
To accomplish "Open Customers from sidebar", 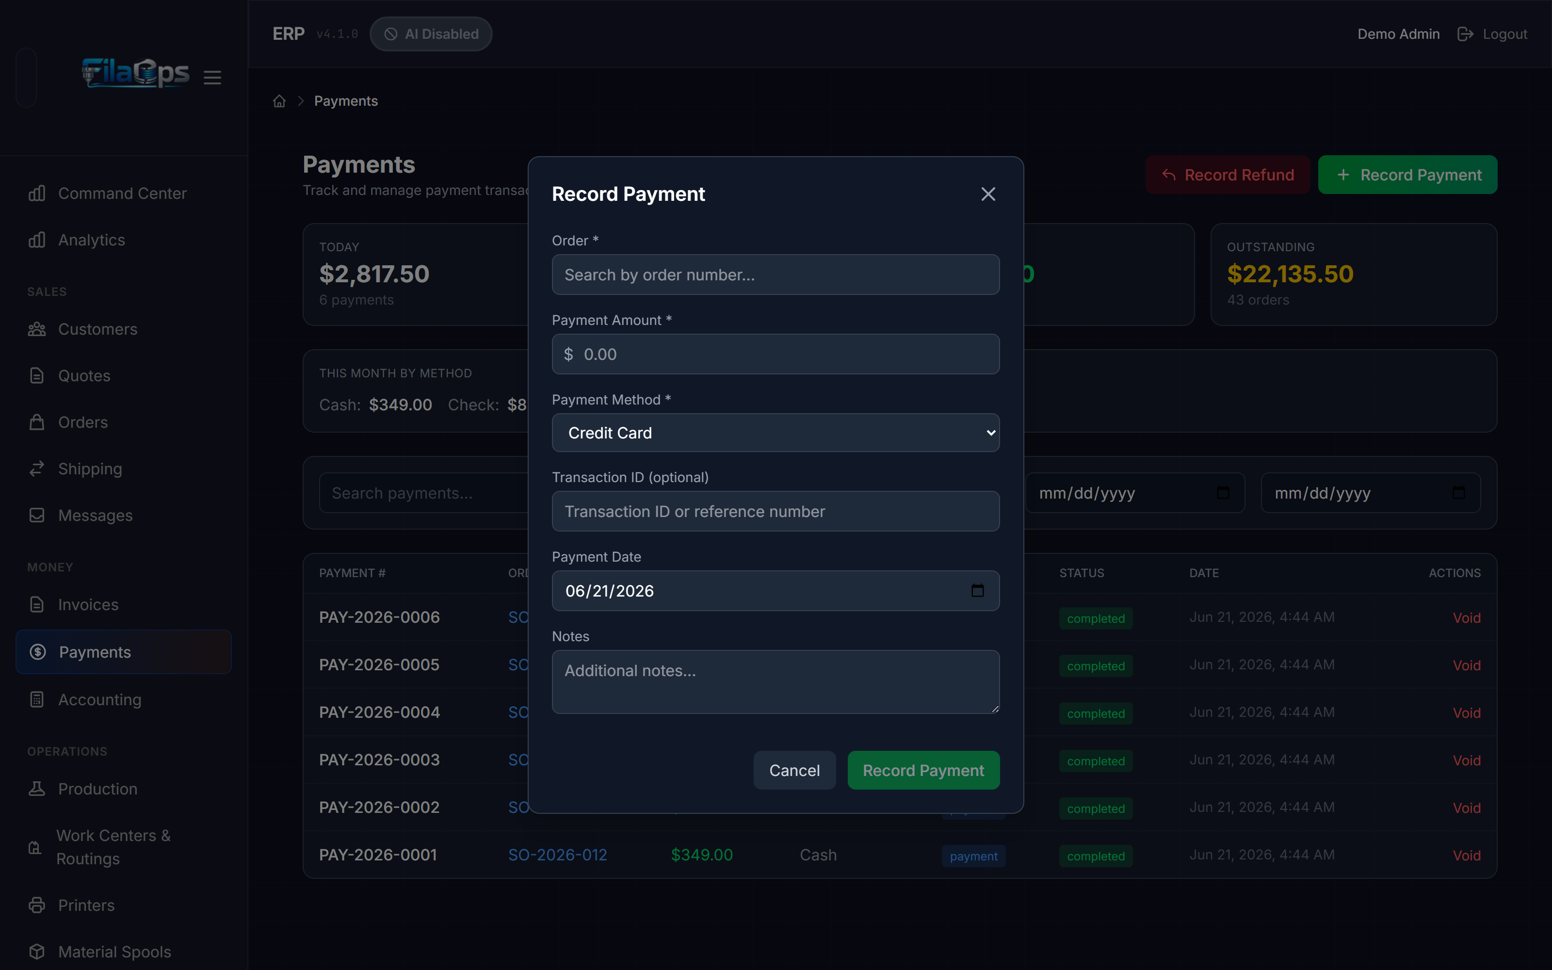I will pos(123,329).
